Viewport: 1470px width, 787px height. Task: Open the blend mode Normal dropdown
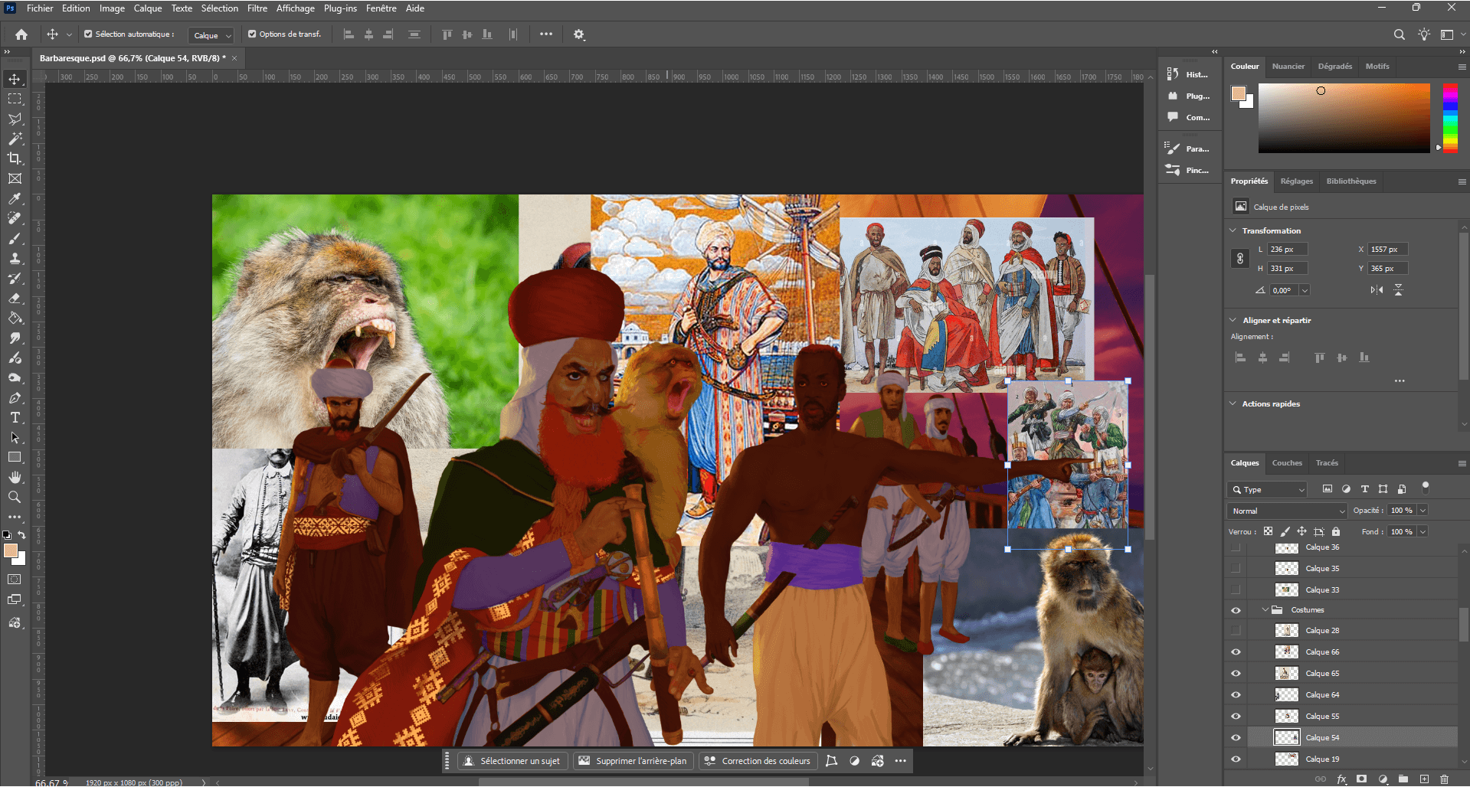click(1287, 511)
